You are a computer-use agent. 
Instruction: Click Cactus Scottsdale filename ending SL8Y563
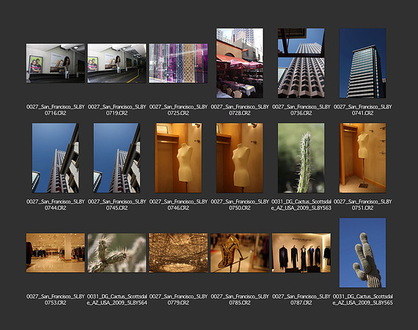(301, 205)
